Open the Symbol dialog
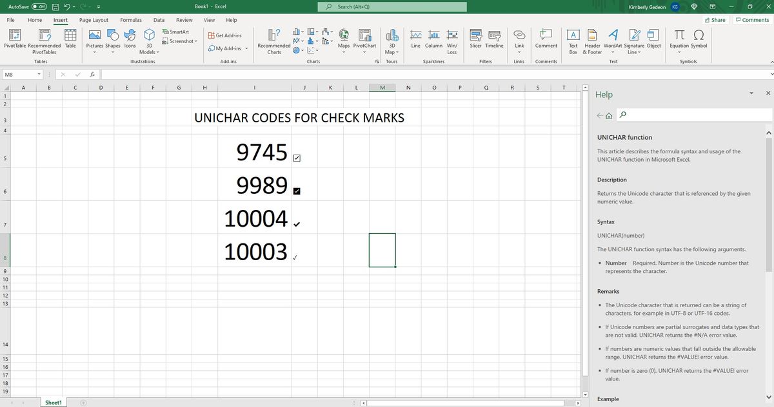Screen dimensions: 774x407 (x=699, y=38)
